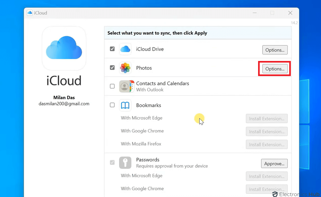Toggle the Passwords checkbox
Screen dimensions: 321x197
[112, 163]
